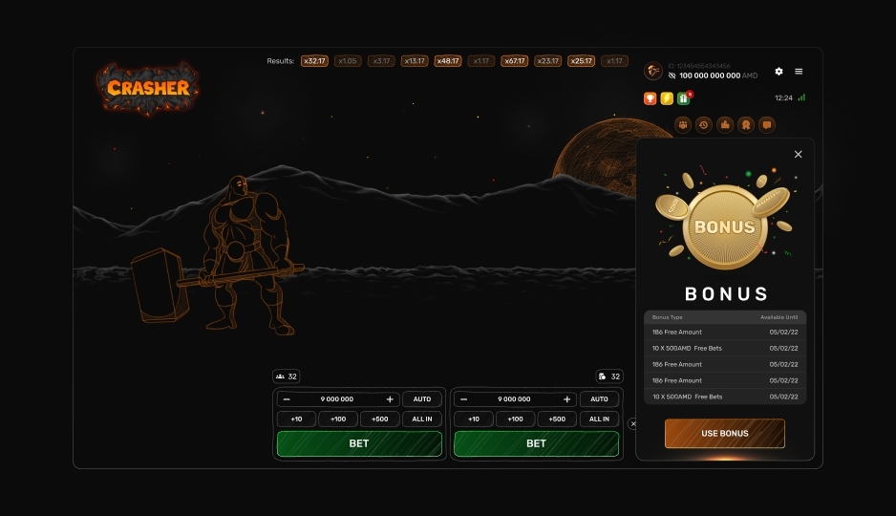Close the Bonus panel
This screenshot has width=896, height=516.
click(x=799, y=154)
